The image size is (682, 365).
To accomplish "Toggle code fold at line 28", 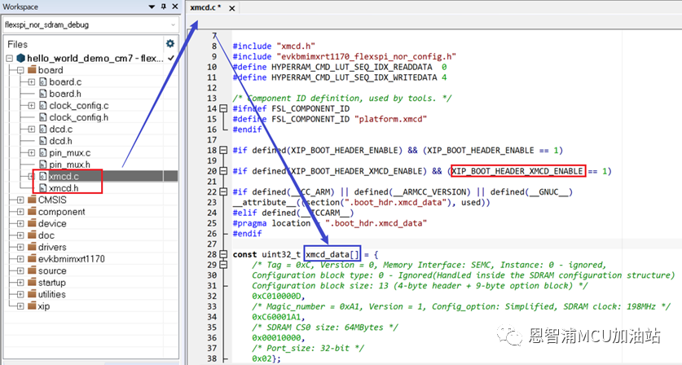I will 223,254.
